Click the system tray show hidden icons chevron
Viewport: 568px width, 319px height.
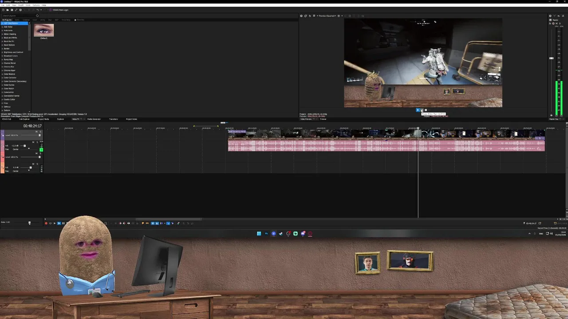coord(529,233)
